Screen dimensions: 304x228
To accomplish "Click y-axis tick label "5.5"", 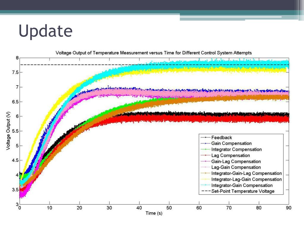I will tap(15, 131).
